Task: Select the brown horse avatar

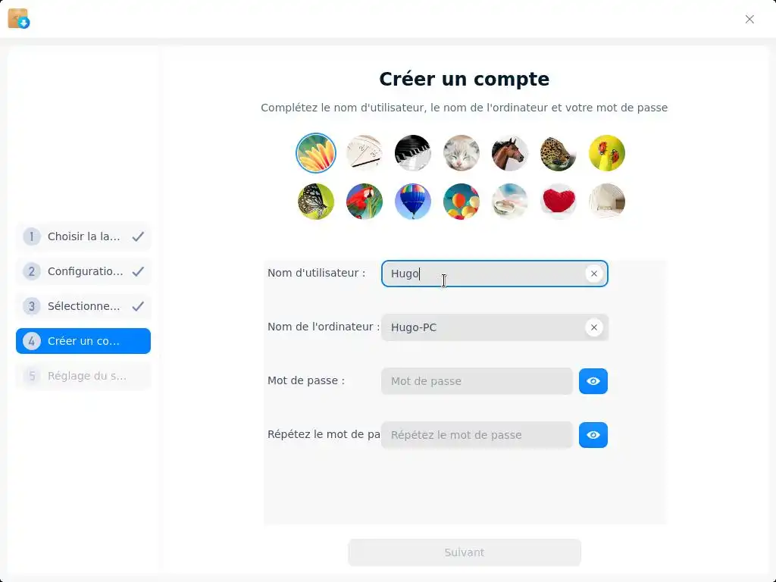Action: click(510, 153)
